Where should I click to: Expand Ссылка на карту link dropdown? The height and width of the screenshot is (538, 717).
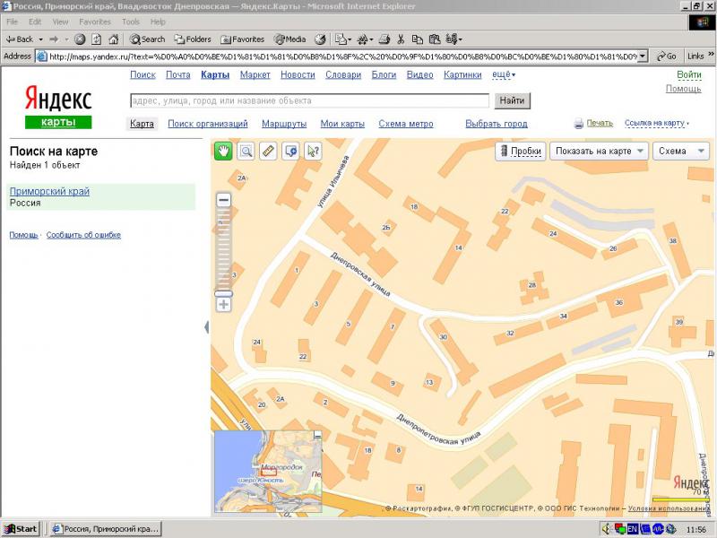coord(657,123)
